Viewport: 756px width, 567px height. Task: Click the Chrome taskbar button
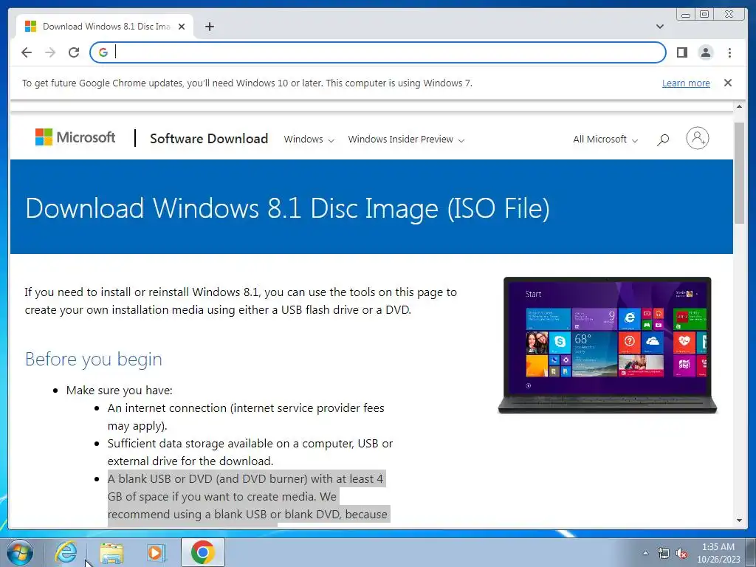click(x=202, y=552)
